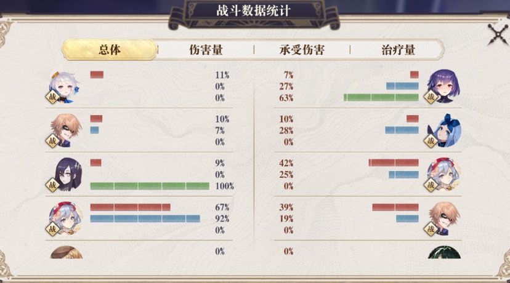Select the red 67% damage bar
Image resolution: width=510 pixels, height=283 pixels.
(x=130, y=207)
